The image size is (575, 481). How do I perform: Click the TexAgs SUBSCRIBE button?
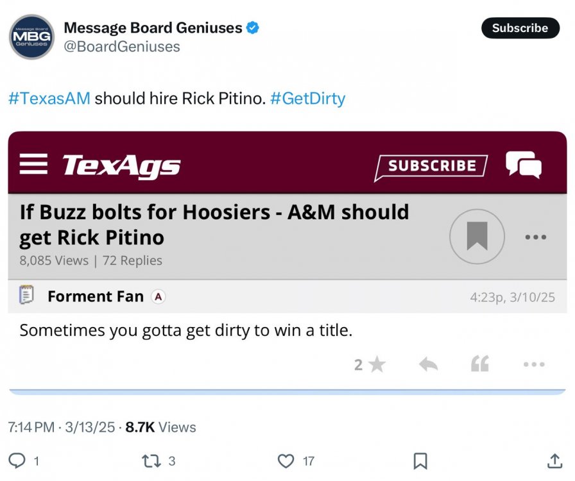pyautogui.click(x=431, y=166)
